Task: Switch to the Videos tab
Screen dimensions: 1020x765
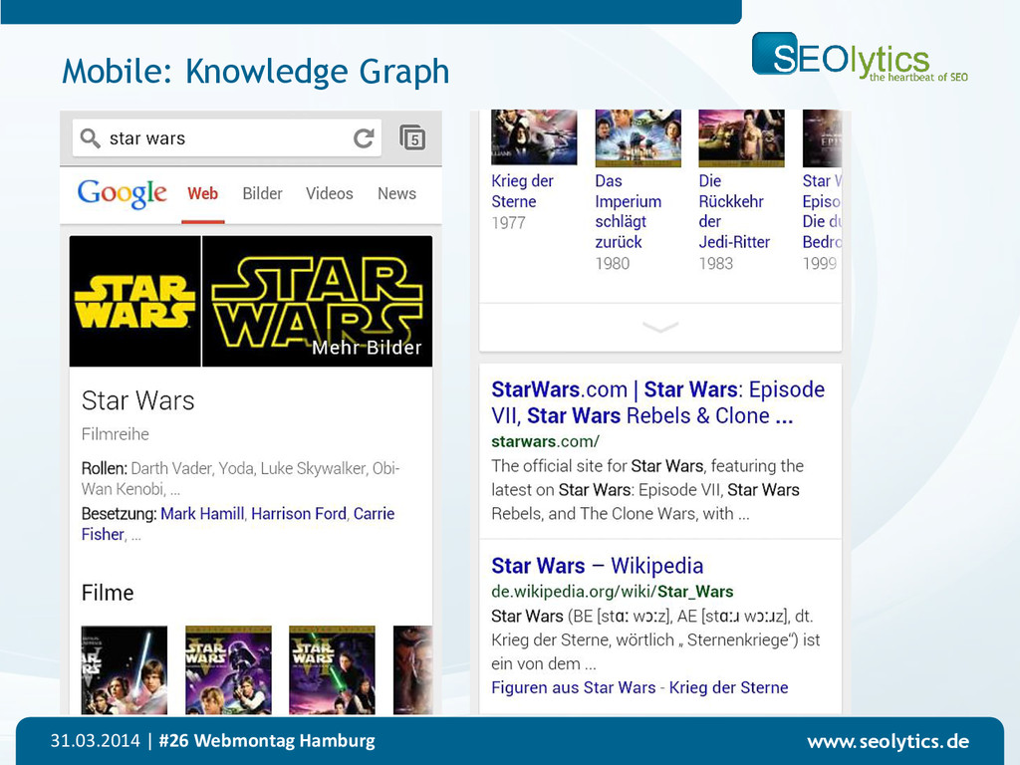Action: [329, 193]
